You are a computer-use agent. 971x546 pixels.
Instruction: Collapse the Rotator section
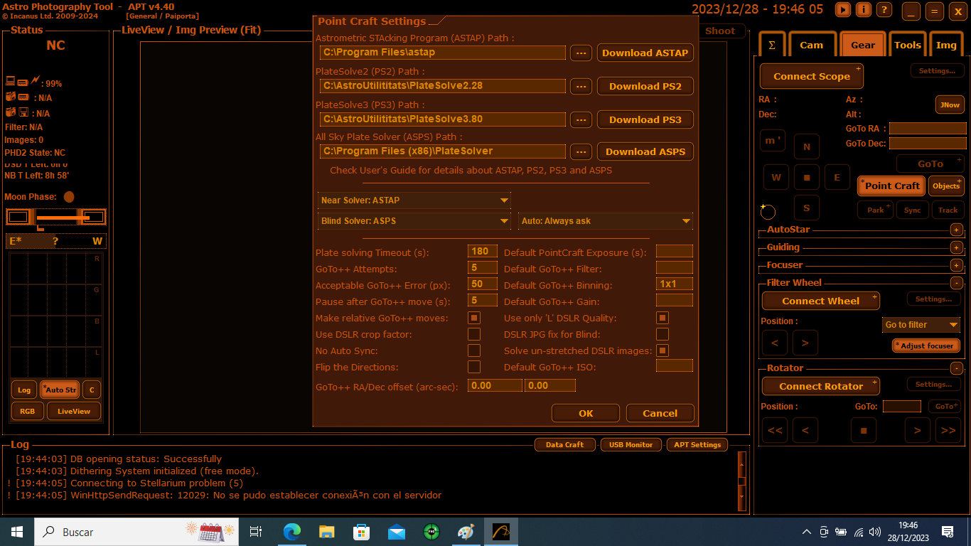click(957, 368)
